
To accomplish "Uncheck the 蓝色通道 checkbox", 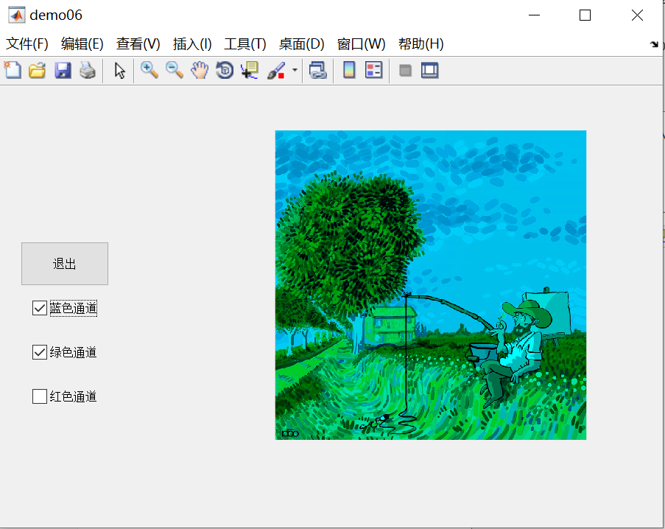I will pyautogui.click(x=40, y=308).
